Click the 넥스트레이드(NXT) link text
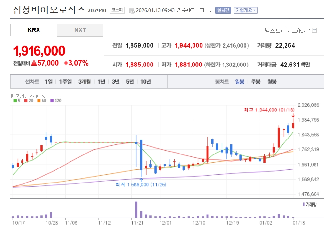The image size is (324, 234). (287, 31)
